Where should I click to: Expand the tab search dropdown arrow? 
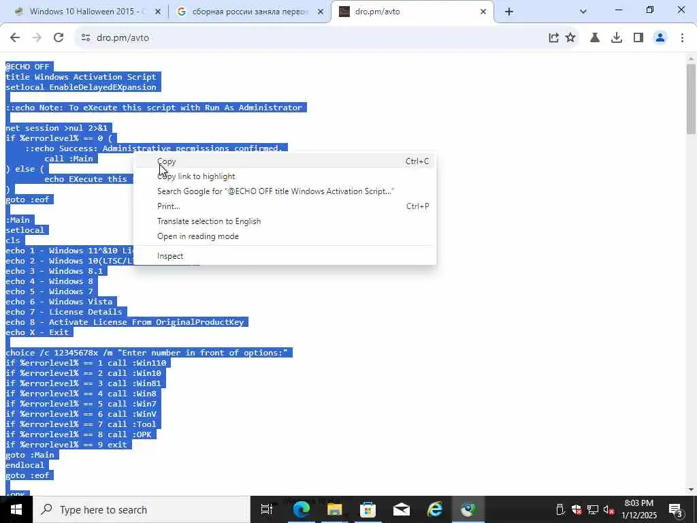tap(583, 12)
